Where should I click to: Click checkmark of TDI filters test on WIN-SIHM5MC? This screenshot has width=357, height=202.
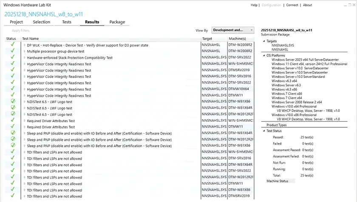(x=12, y=151)
